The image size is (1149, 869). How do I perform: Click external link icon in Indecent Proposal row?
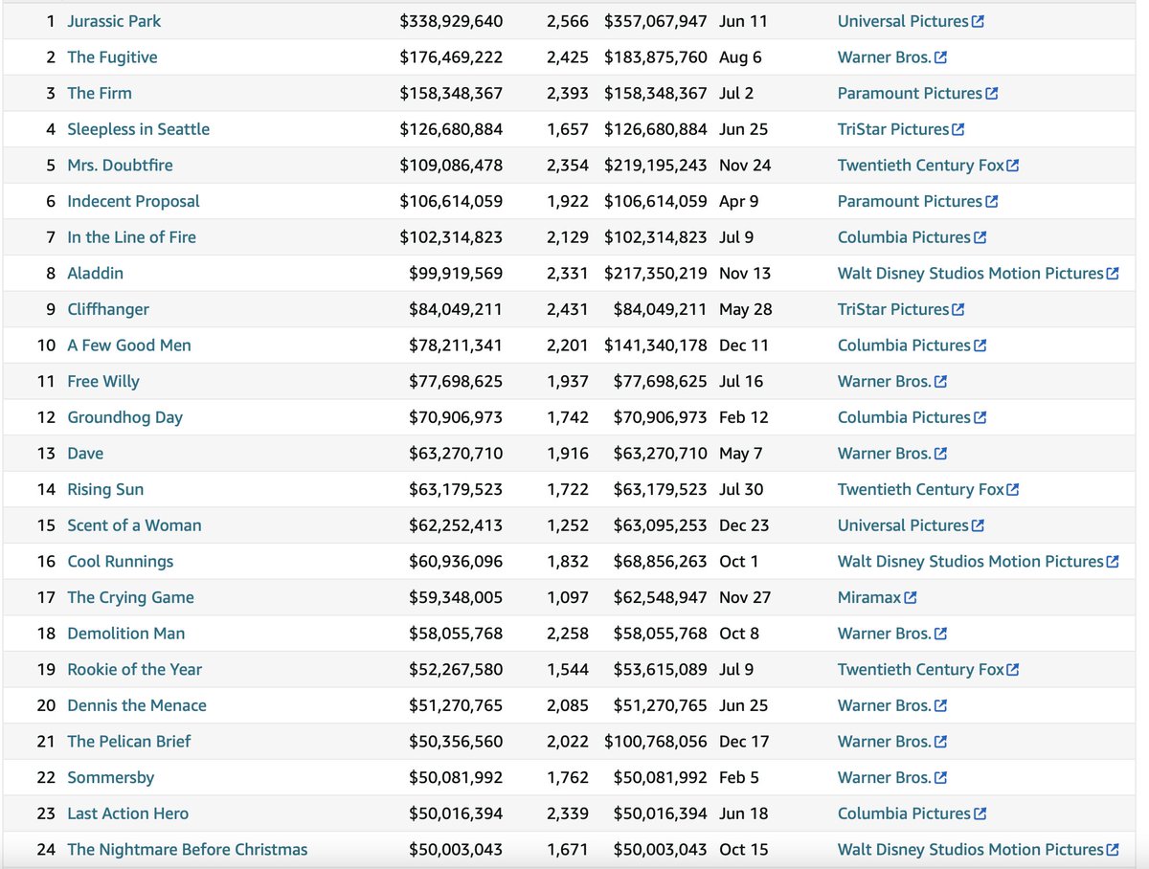click(992, 201)
